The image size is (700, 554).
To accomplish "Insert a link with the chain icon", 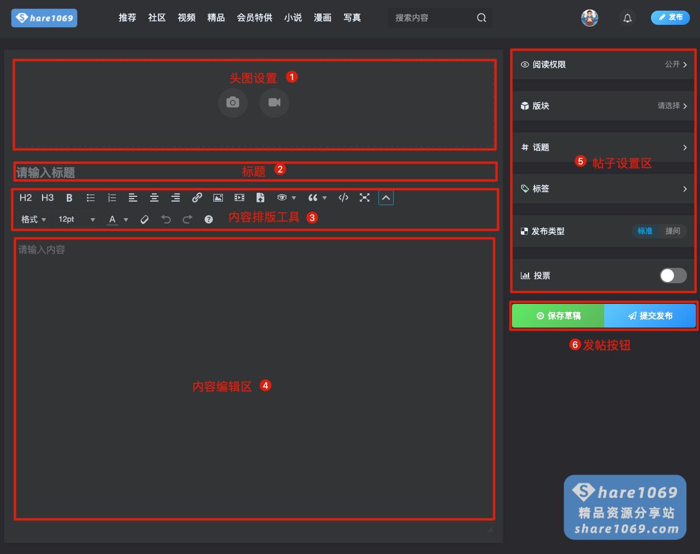I will click(197, 197).
